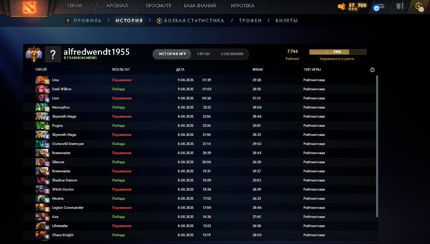Image resolution: width=430 pixels, height=244 pixels.
Task: Open the База знаний top menu
Action: tap(200, 6)
